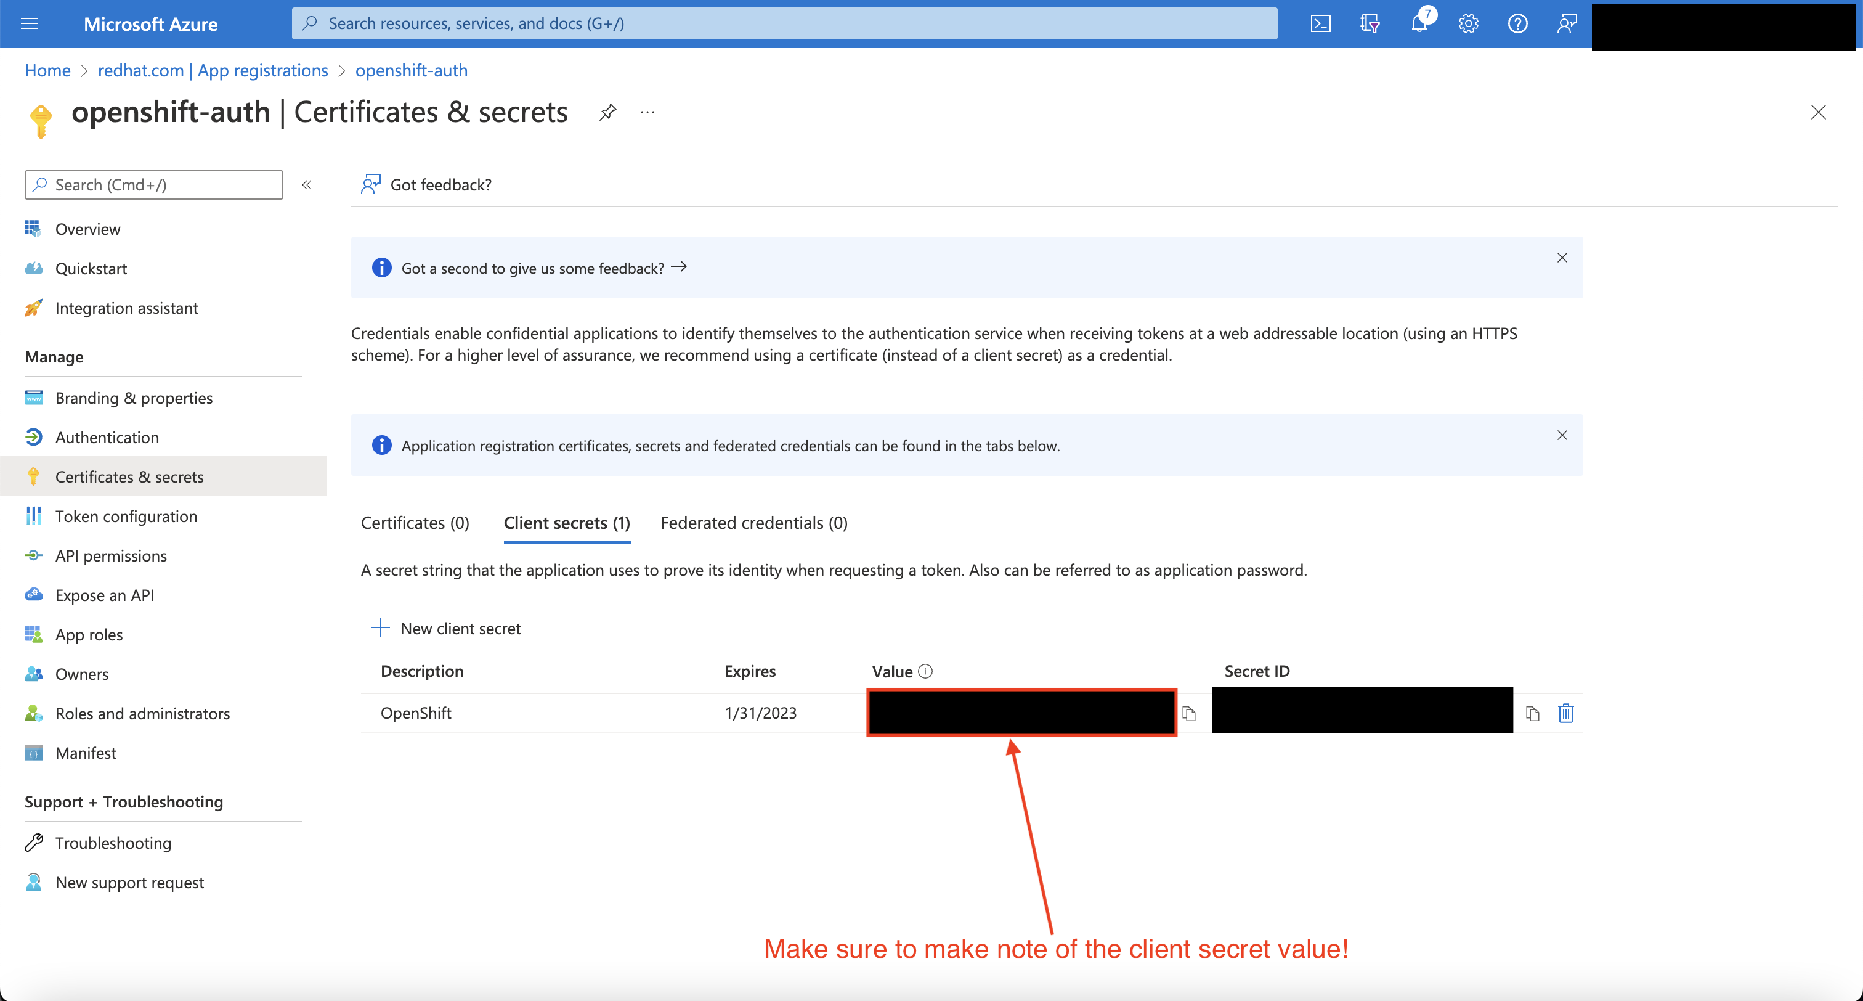Click the Troubleshooting menu item
The width and height of the screenshot is (1863, 1001).
[x=113, y=842]
